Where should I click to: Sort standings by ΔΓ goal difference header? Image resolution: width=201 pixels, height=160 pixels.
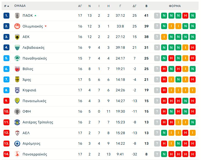(x=135, y=6)
